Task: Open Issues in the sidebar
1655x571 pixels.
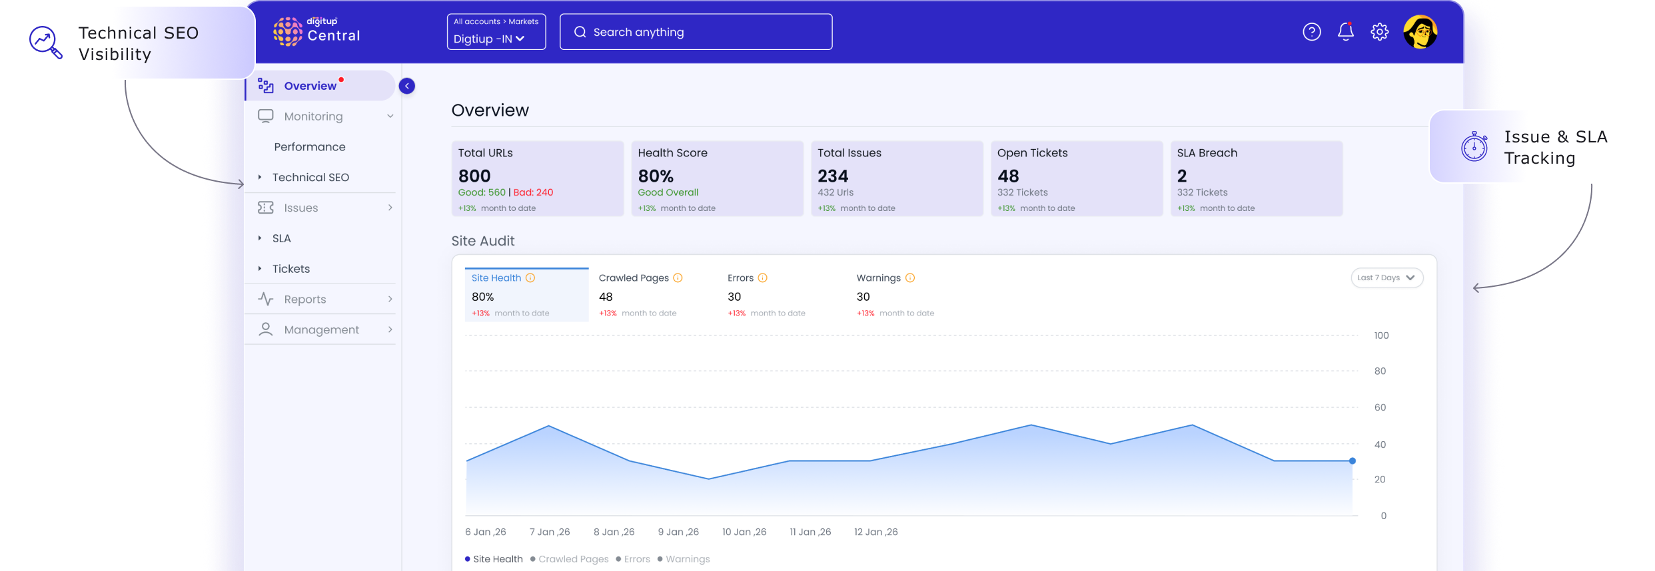Action: click(320, 208)
